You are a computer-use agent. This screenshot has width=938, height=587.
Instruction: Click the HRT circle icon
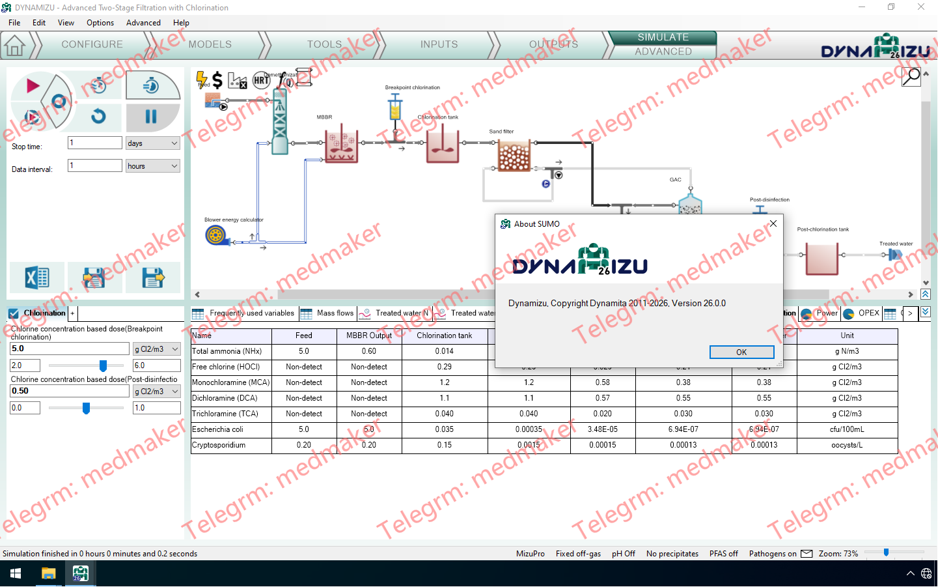(x=261, y=80)
